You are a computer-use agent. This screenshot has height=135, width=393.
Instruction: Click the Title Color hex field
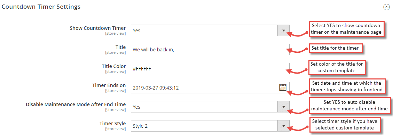210,68
